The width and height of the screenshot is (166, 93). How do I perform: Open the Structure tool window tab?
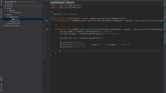click(x=1, y=13)
